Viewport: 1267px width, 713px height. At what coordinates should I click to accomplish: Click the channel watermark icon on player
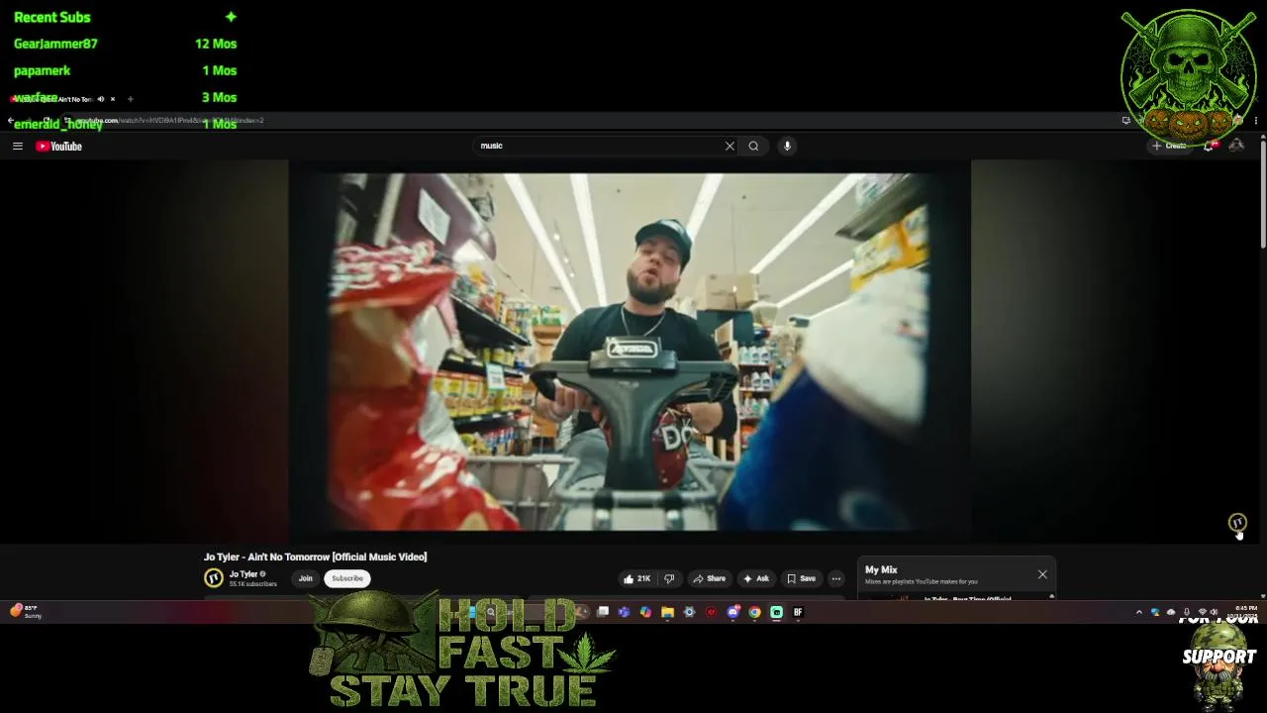click(1237, 522)
